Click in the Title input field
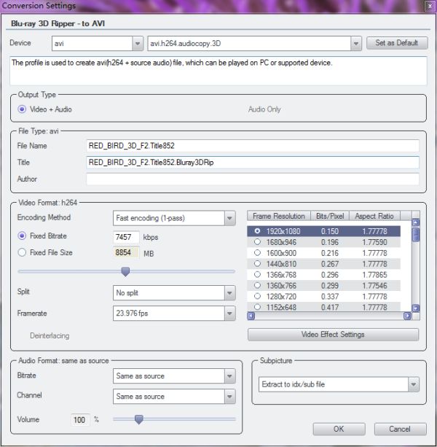Screen dimensions: 437x447 tap(252, 162)
